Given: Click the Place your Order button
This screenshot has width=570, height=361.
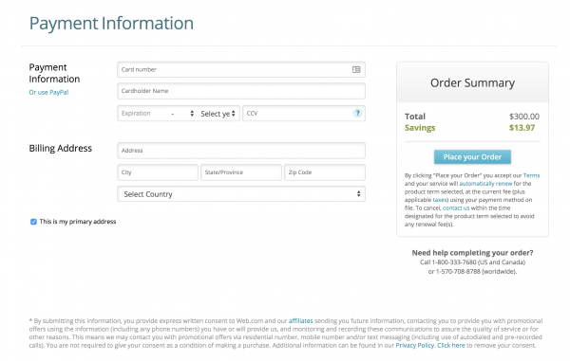Looking at the screenshot, I should coord(472,157).
